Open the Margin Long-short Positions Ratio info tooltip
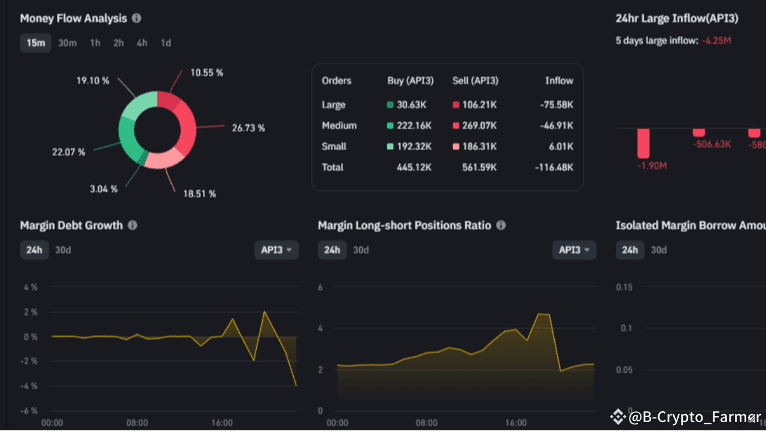766x431 pixels. (501, 226)
